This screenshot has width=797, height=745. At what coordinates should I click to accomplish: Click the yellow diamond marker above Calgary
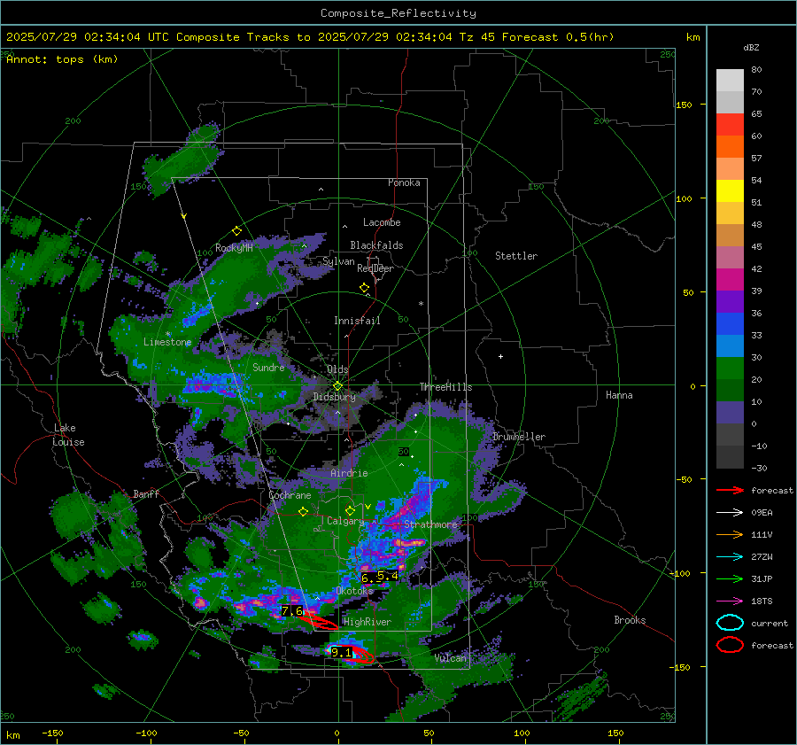[x=350, y=510]
